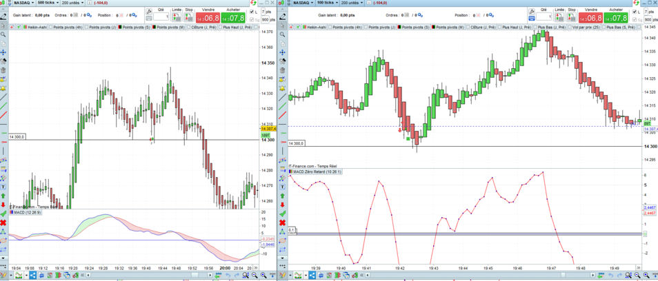This screenshot has height=281, width=658.
Task: Click the blue share icon in right bottom toolbar
Action: coord(311,275)
